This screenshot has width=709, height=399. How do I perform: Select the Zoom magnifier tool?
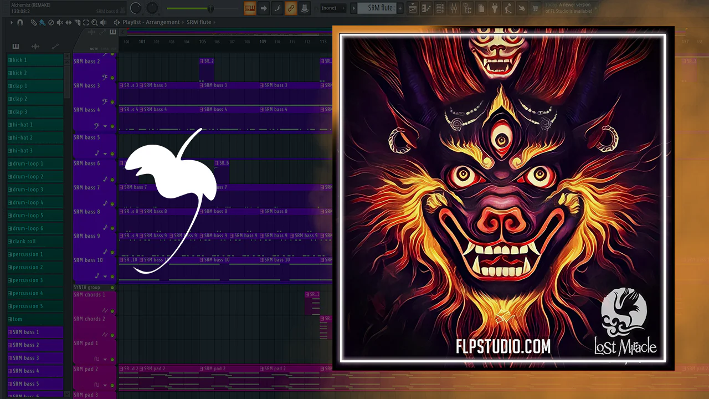[x=95, y=22]
